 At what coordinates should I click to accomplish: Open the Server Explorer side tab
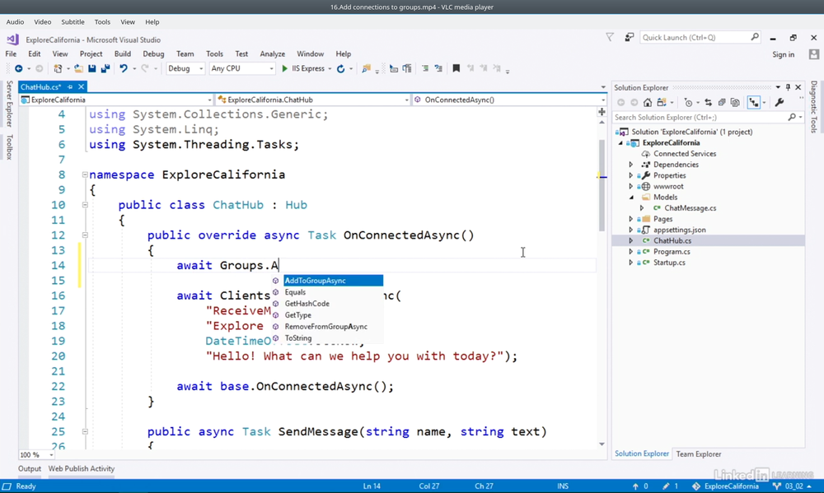pyautogui.click(x=9, y=104)
